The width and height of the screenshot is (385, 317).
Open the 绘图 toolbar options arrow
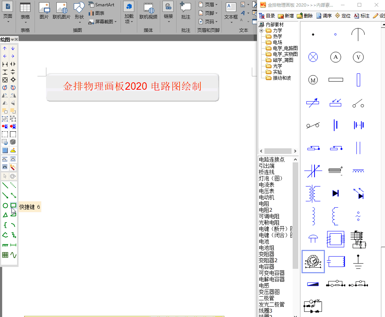(12, 40)
